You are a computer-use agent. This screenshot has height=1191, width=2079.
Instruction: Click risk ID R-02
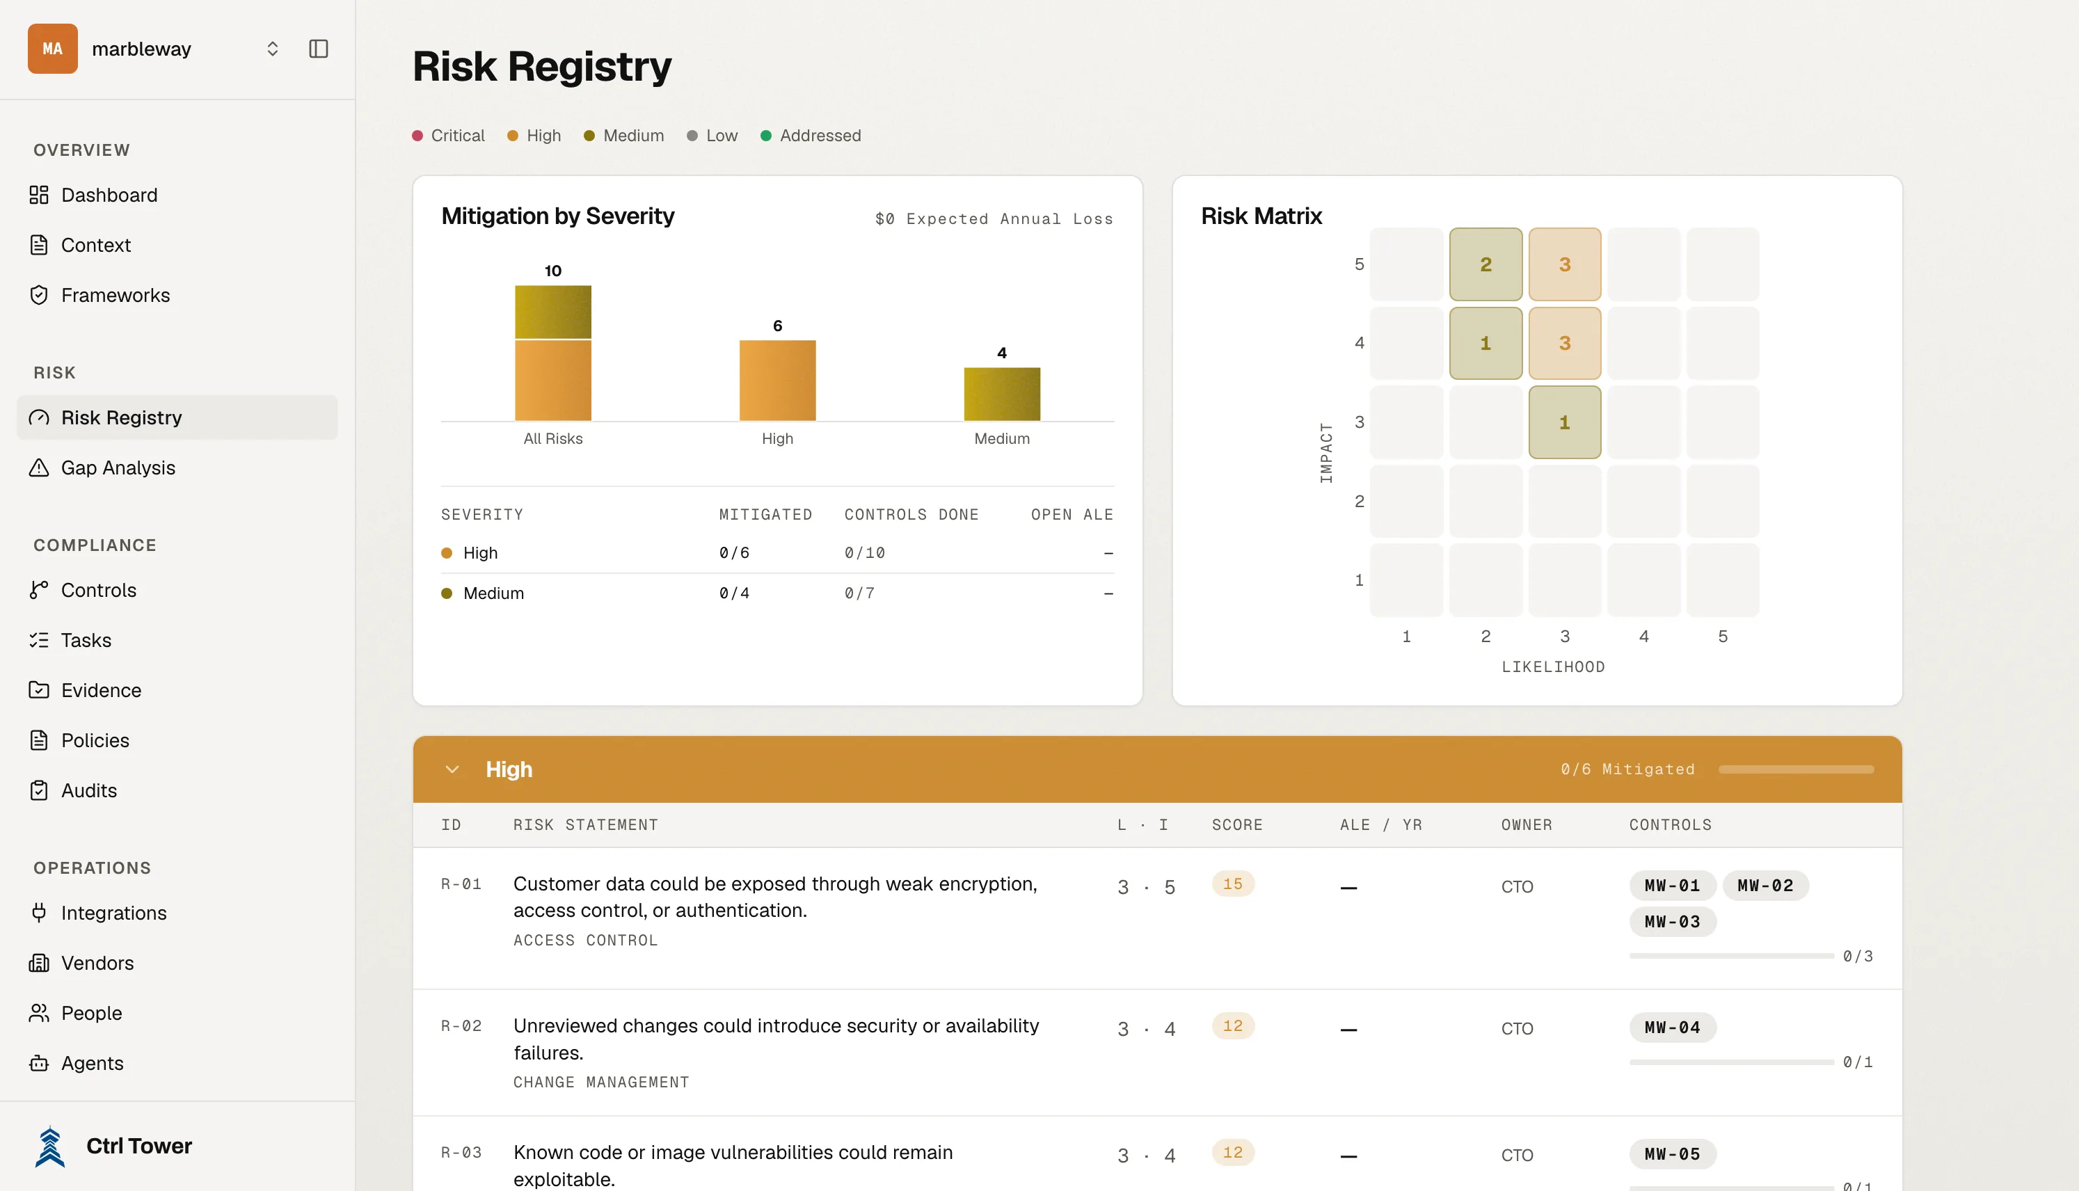click(x=461, y=1025)
